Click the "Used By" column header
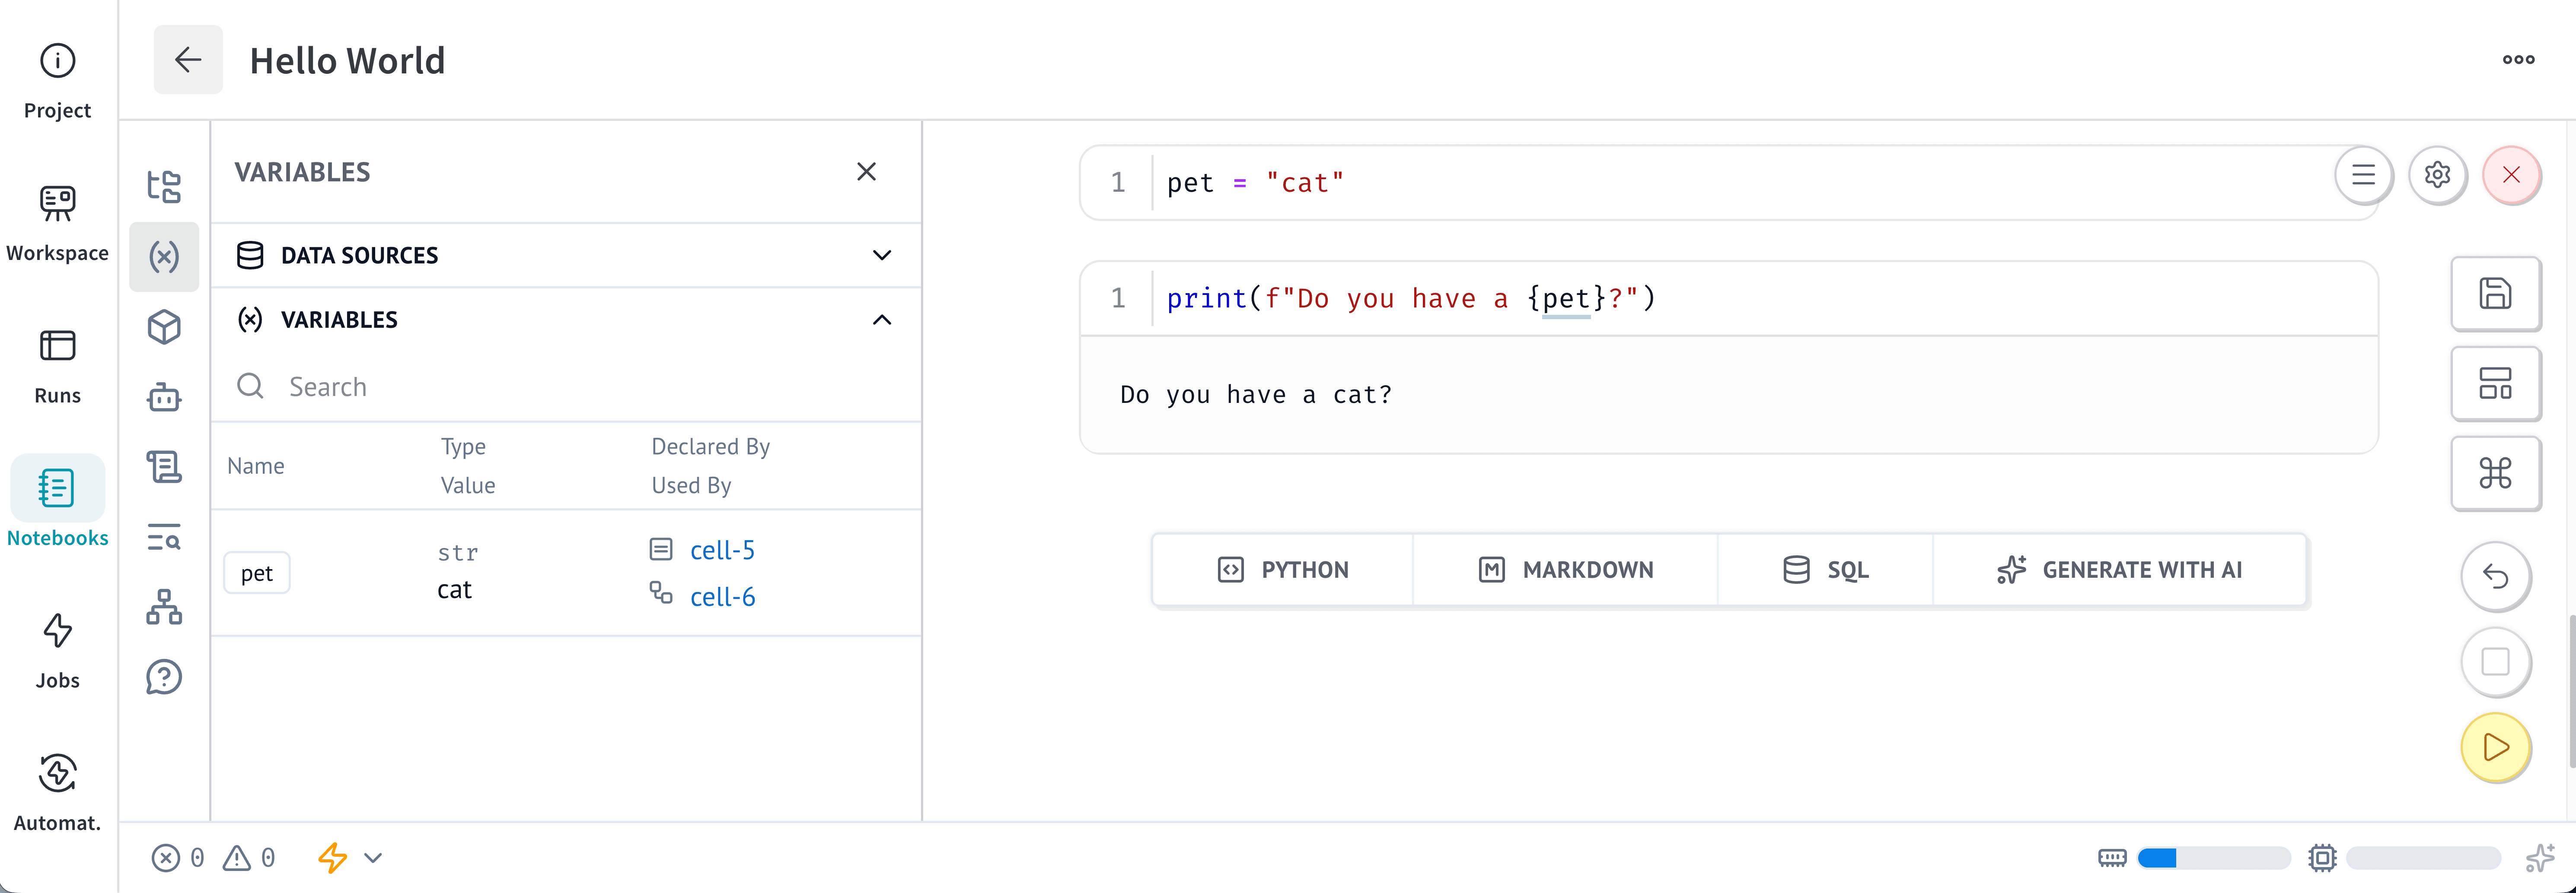The height and width of the screenshot is (893, 2576). coord(691,485)
